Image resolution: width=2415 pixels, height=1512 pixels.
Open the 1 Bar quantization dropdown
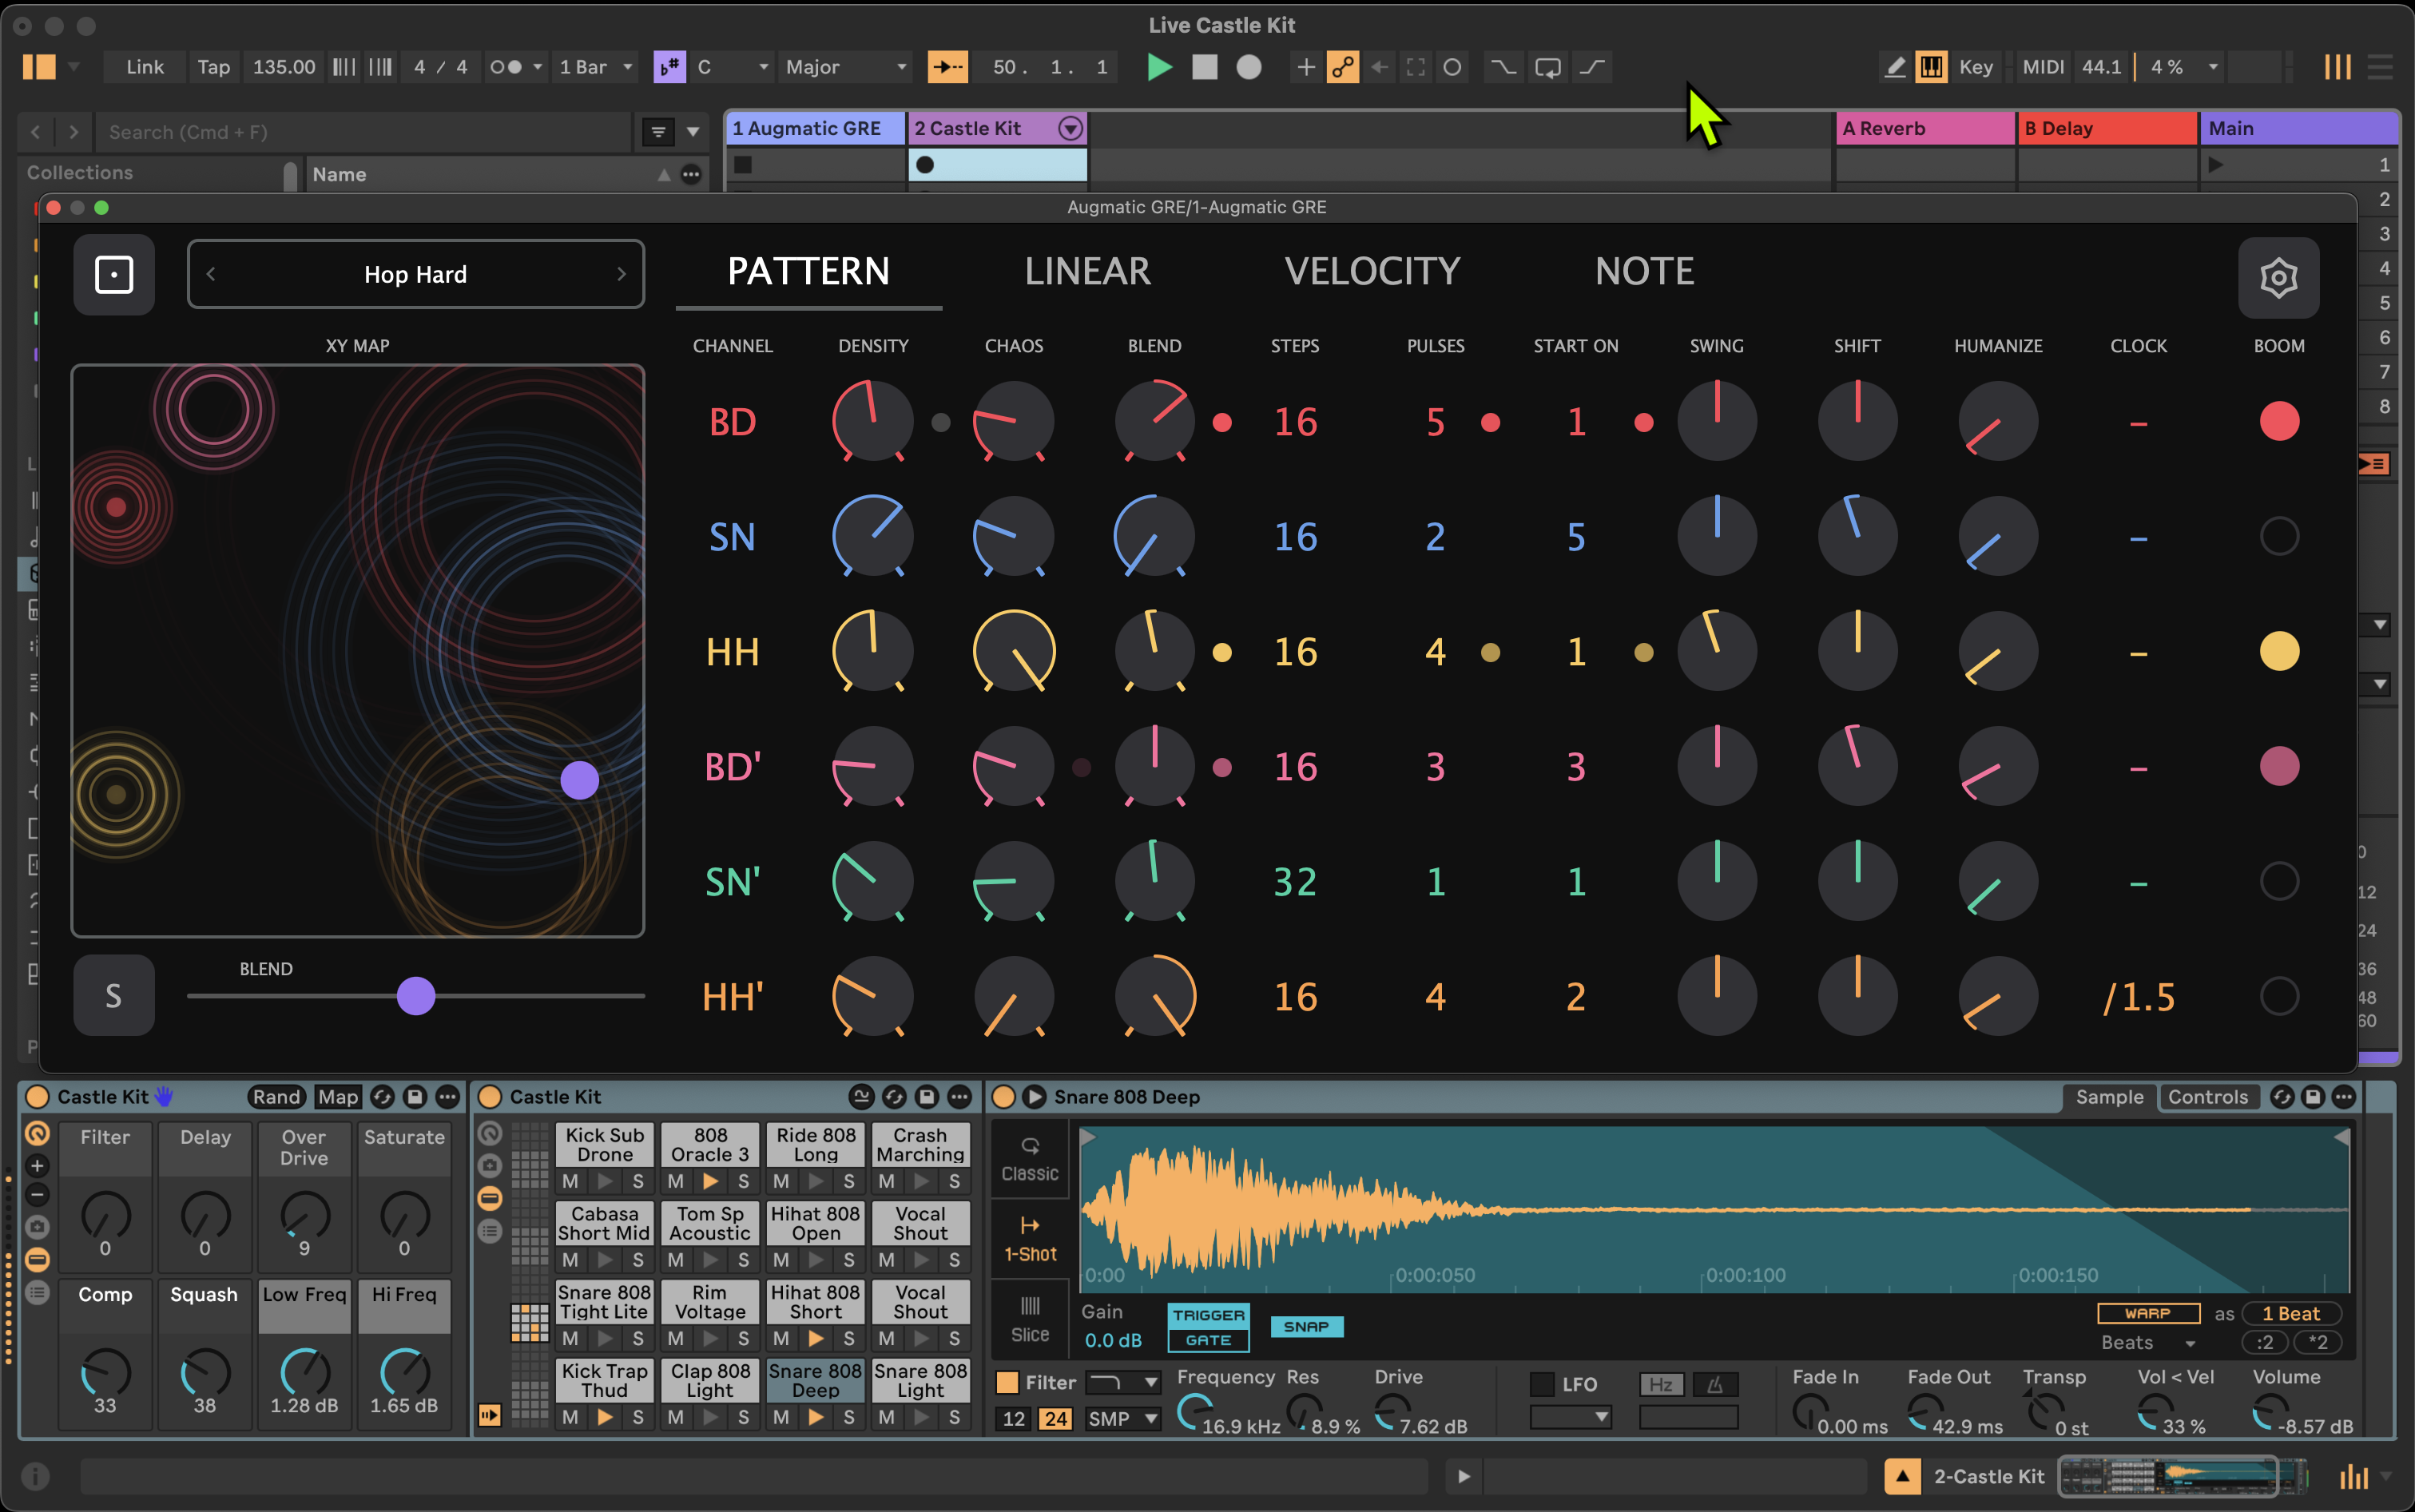coord(595,67)
